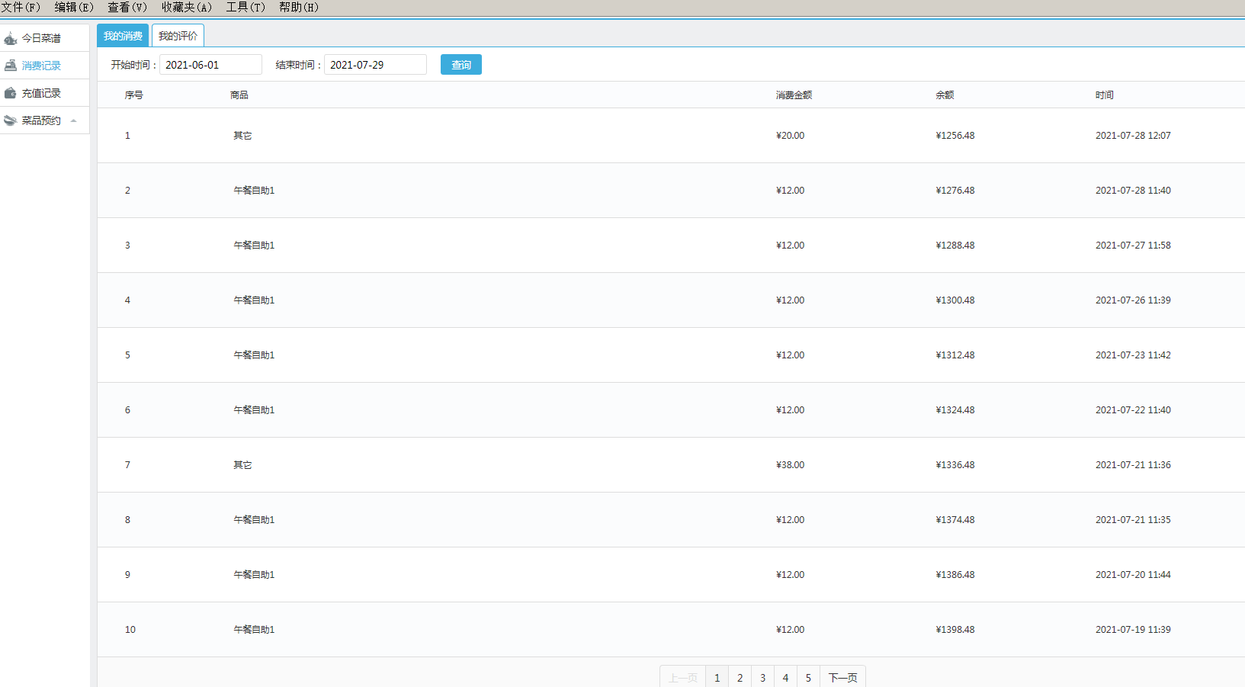Collapse the 菜品预约 submenu arrow
This screenshot has width=1245, height=687.
(74, 120)
